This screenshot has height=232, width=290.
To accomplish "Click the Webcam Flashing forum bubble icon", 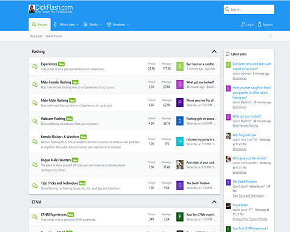I will pos(35,121).
